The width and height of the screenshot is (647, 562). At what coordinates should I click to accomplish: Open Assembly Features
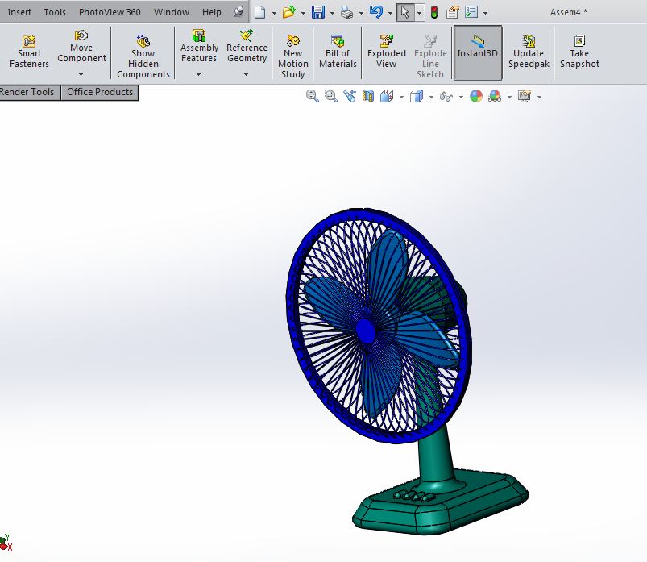(x=199, y=46)
